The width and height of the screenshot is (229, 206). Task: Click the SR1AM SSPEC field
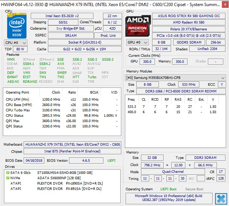71,36
